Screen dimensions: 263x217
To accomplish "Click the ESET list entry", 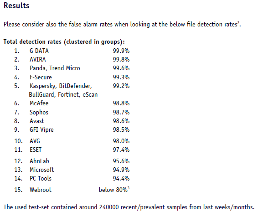I will (x=36, y=150).
